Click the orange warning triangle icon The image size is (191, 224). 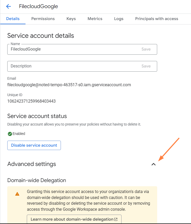tap(17, 194)
